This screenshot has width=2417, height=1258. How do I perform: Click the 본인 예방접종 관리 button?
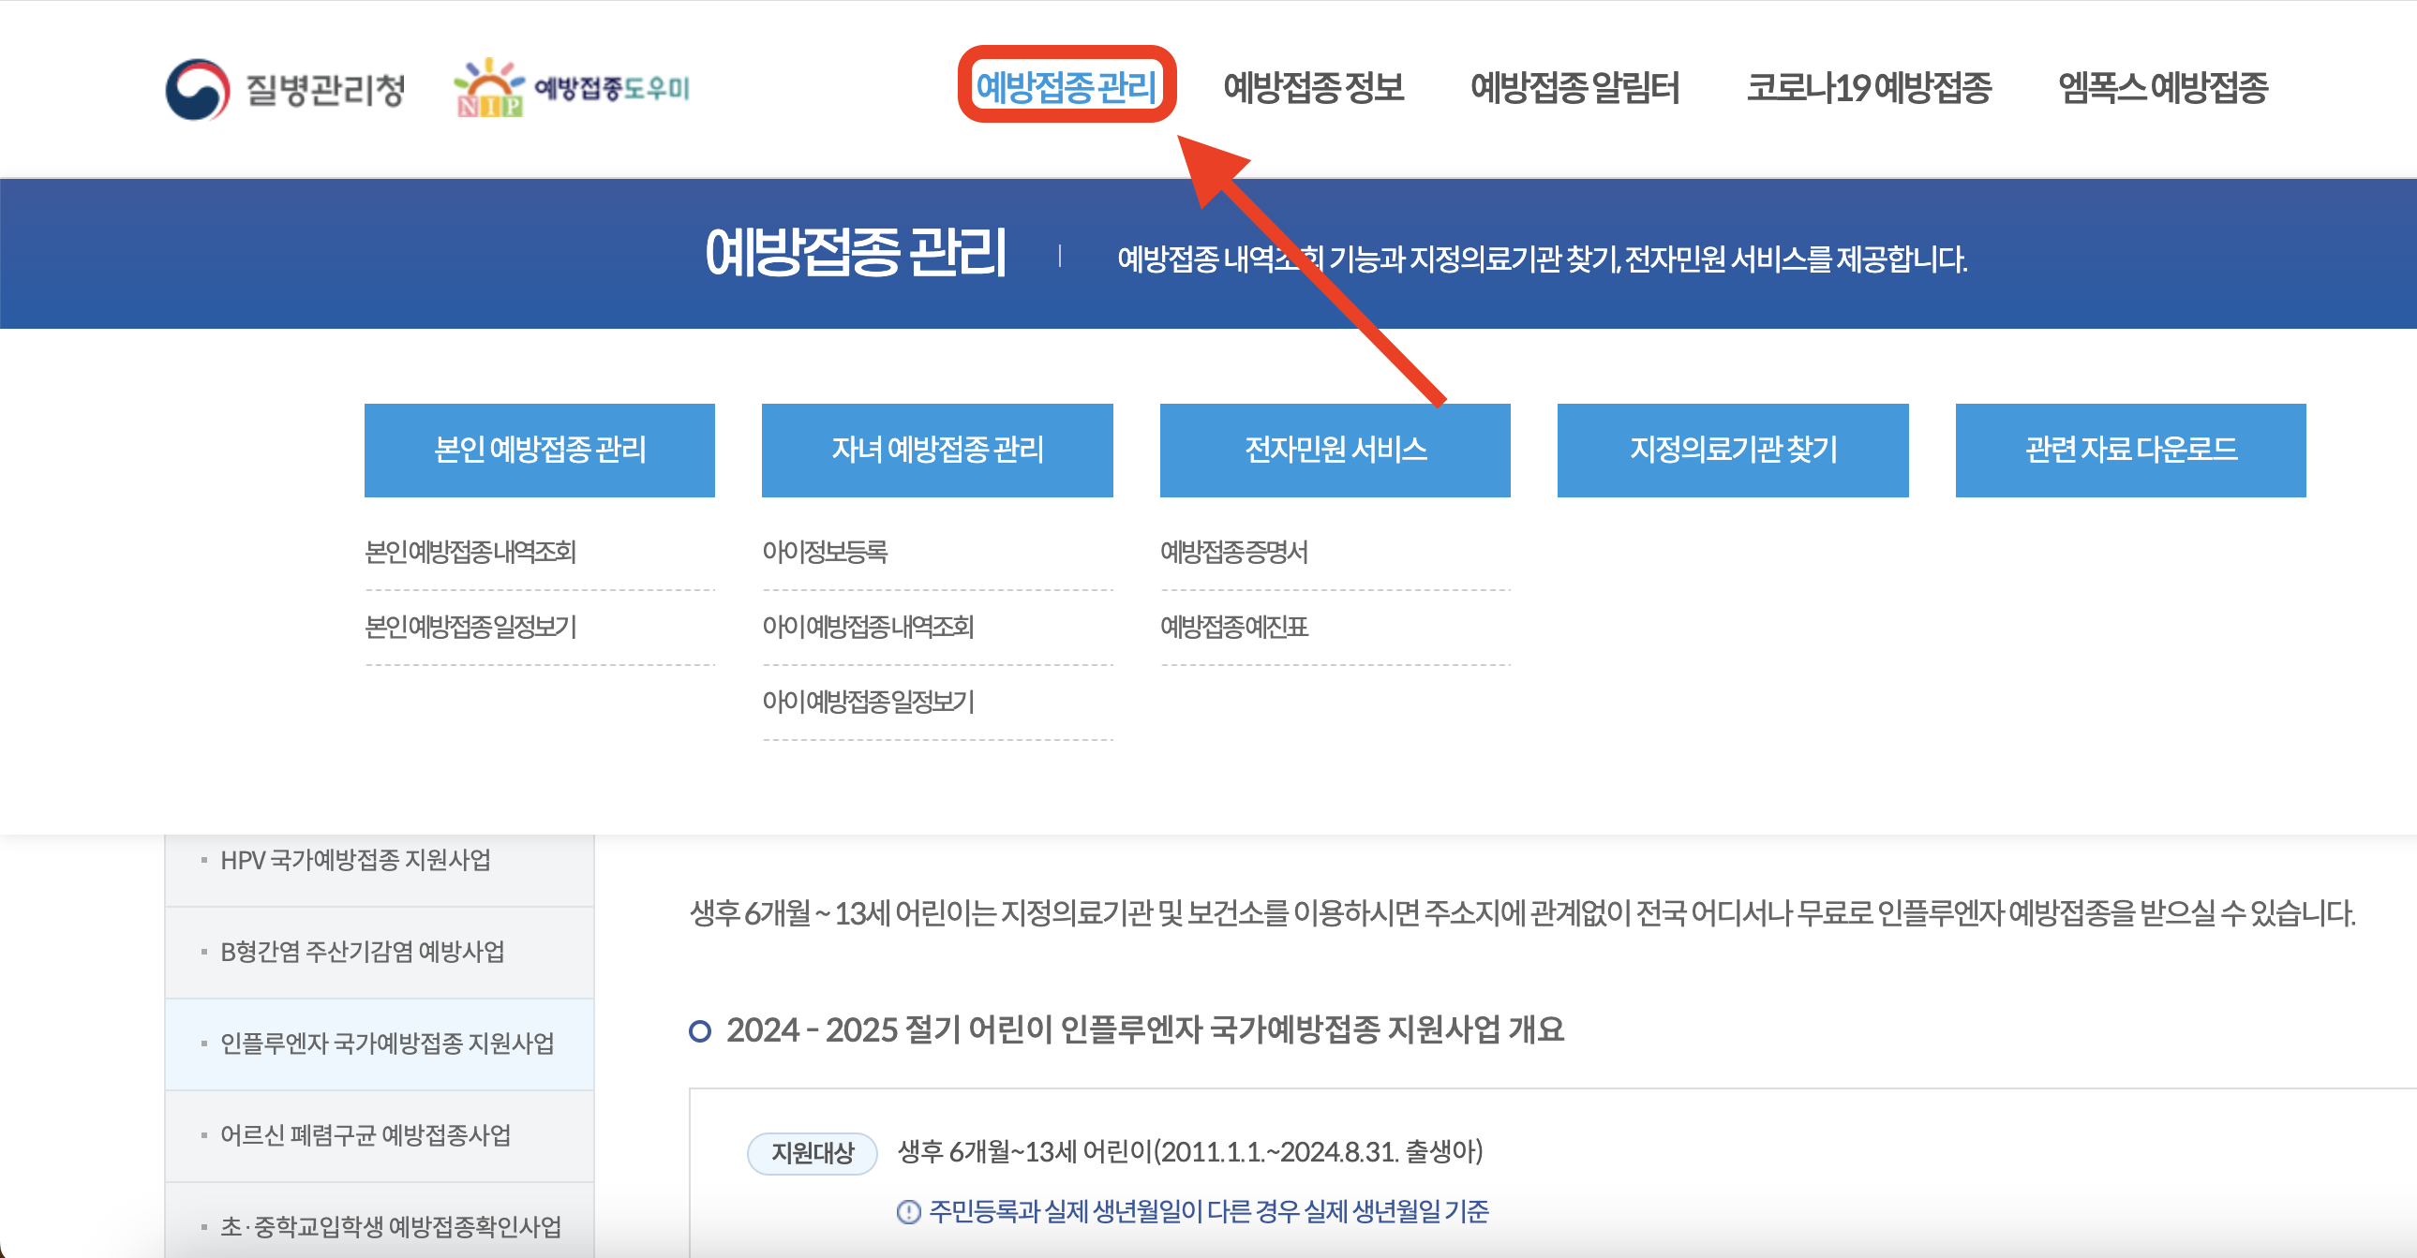540,450
